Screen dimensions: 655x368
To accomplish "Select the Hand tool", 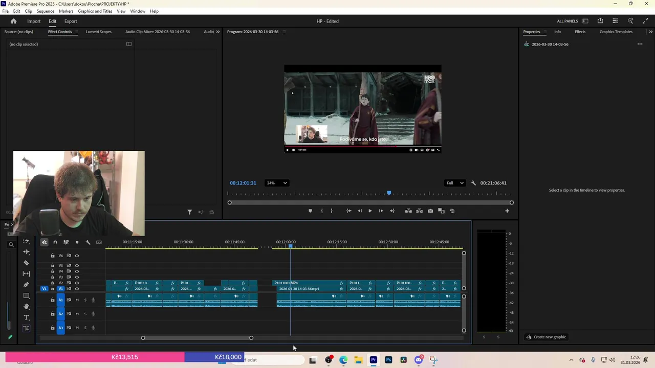I will 26,307.
